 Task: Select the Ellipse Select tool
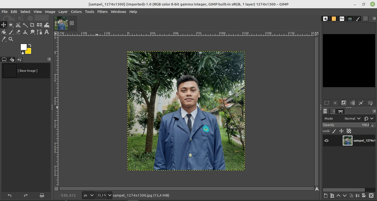(x=11, y=25)
